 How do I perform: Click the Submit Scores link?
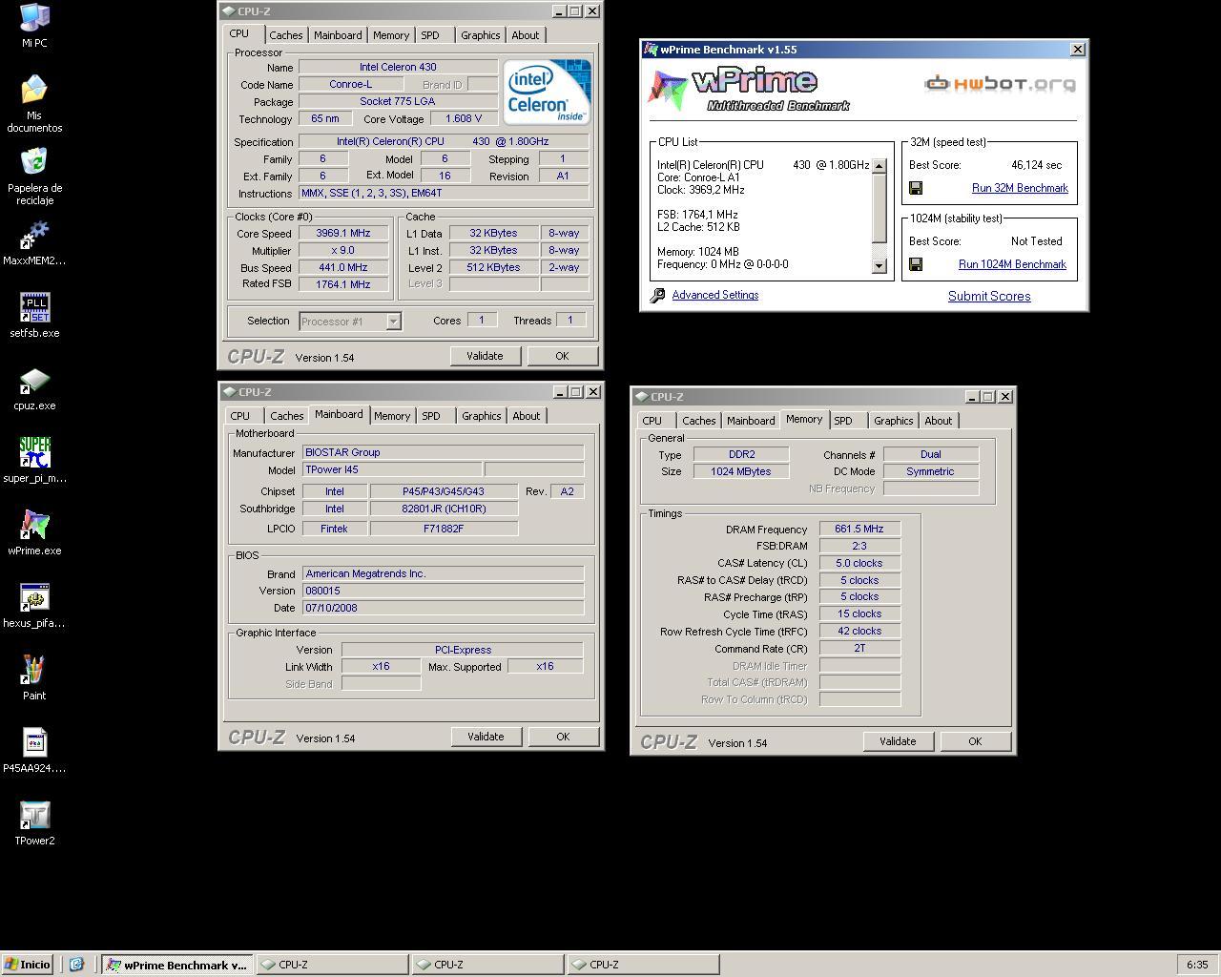point(989,297)
